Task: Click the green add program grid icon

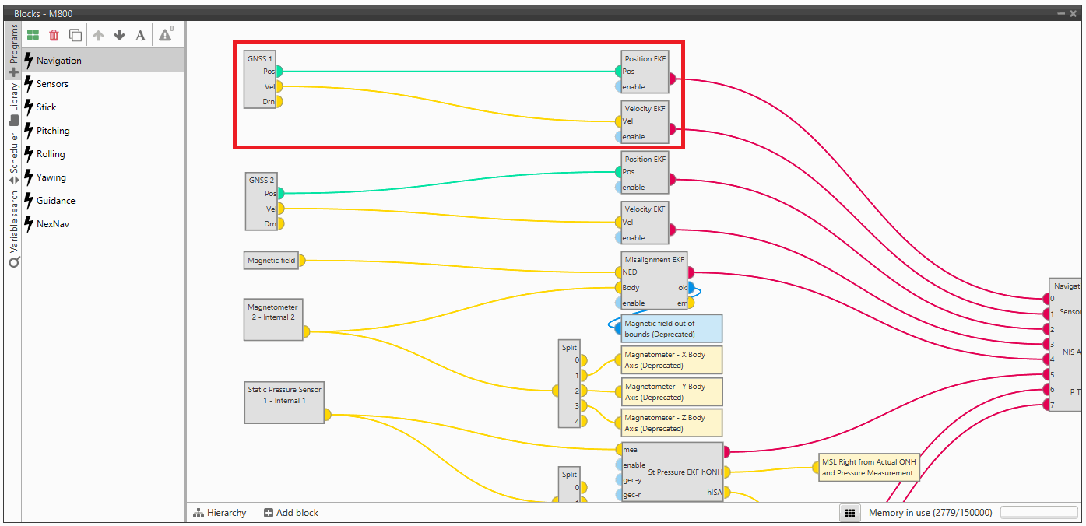Action: (33, 35)
